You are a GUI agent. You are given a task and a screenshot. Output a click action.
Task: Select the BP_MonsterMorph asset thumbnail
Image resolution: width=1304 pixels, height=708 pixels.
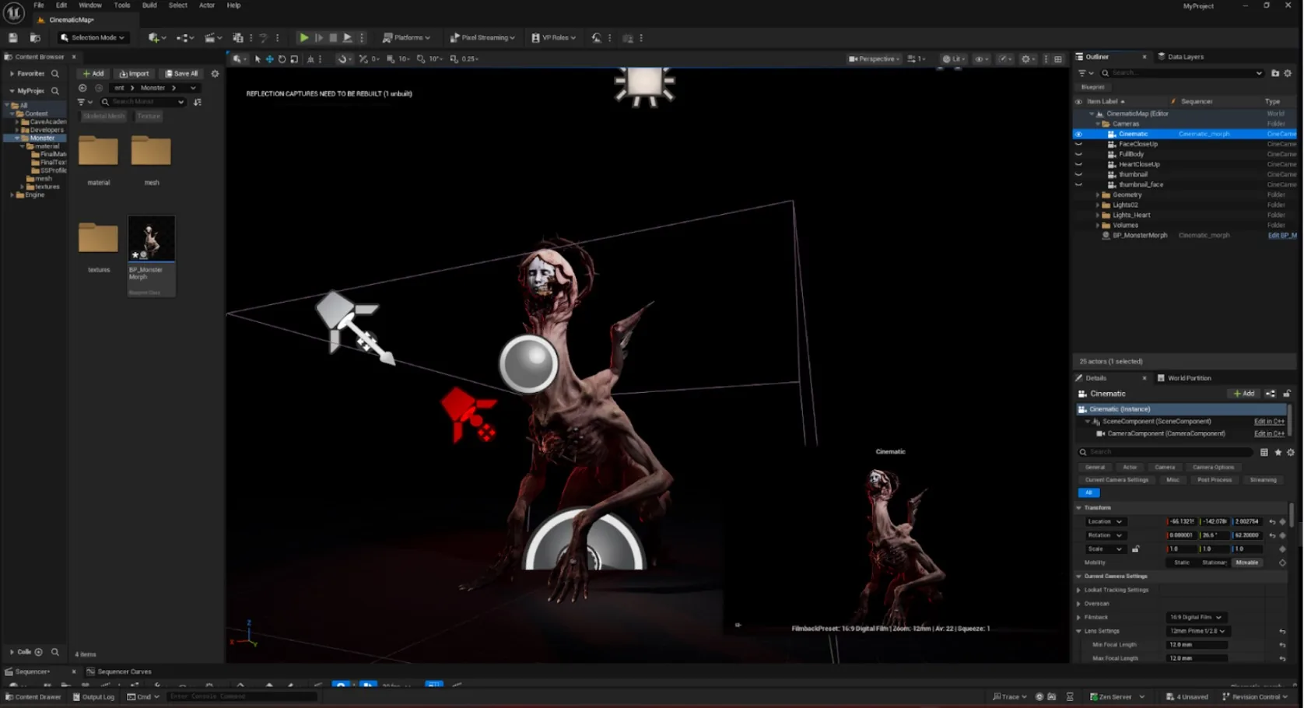click(x=151, y=240)
